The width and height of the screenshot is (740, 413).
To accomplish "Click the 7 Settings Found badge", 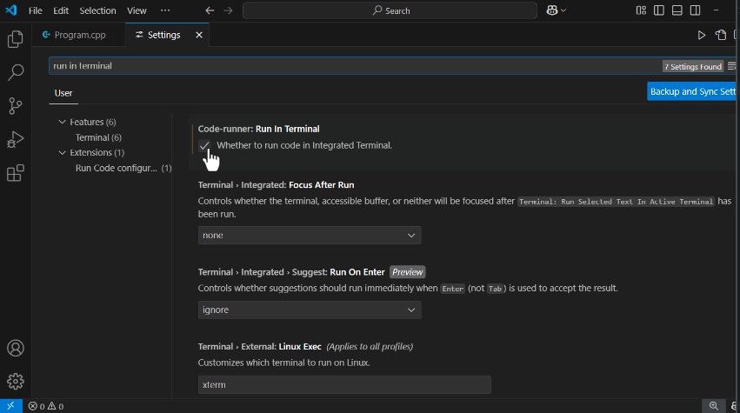I will tap(693, 67).
